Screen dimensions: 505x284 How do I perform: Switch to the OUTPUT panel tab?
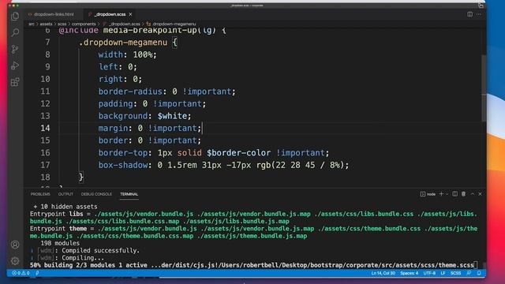[65, 194]
